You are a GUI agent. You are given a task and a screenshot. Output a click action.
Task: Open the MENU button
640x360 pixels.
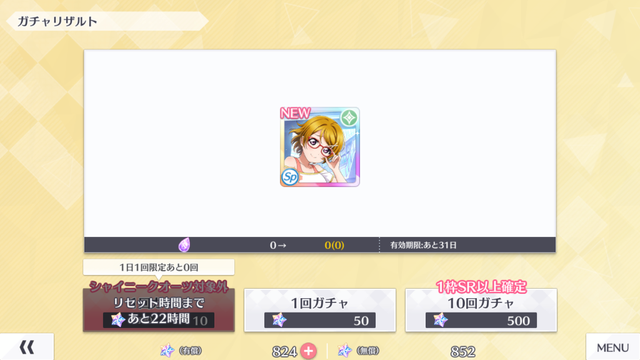(x=612, y=347)
